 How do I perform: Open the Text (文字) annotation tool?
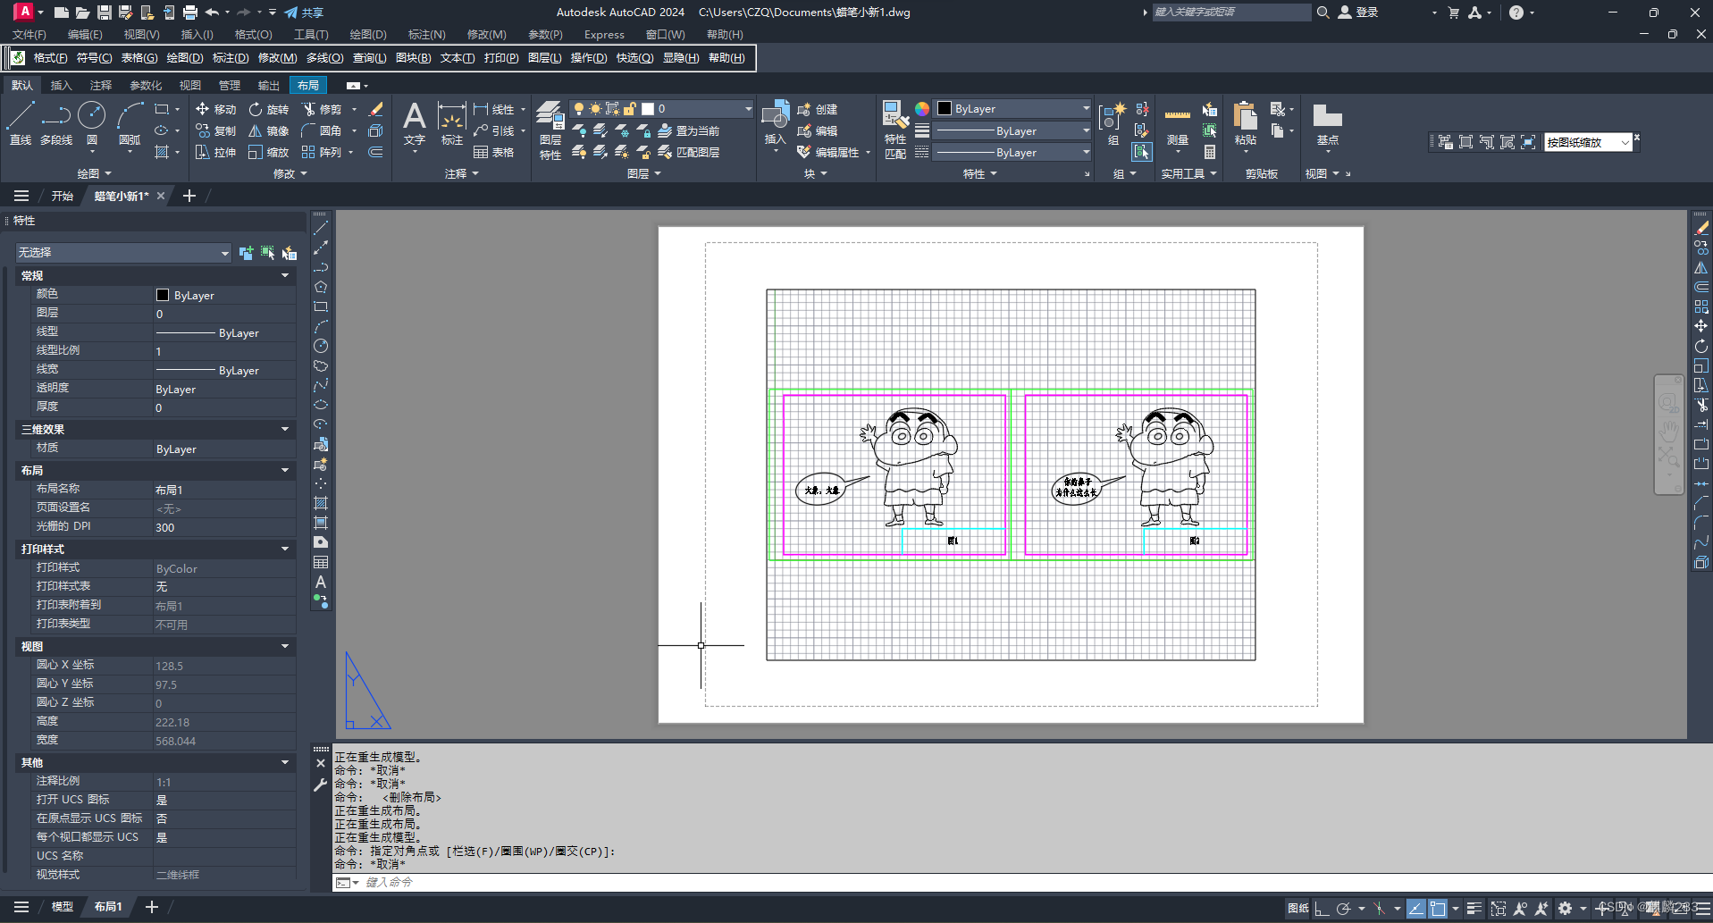(414, 123)
